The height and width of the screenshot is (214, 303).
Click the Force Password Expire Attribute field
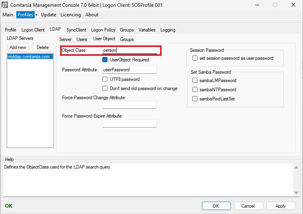click(129, 124)
